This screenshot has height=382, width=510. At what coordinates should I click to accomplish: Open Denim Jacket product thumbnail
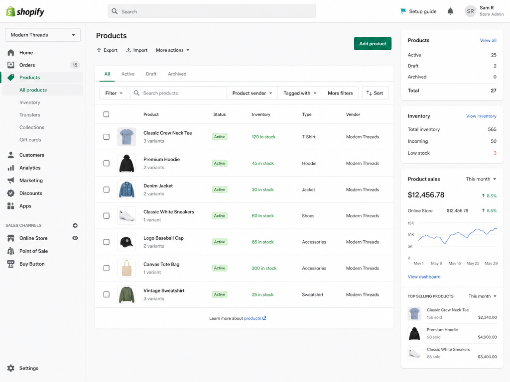[127, 190]
